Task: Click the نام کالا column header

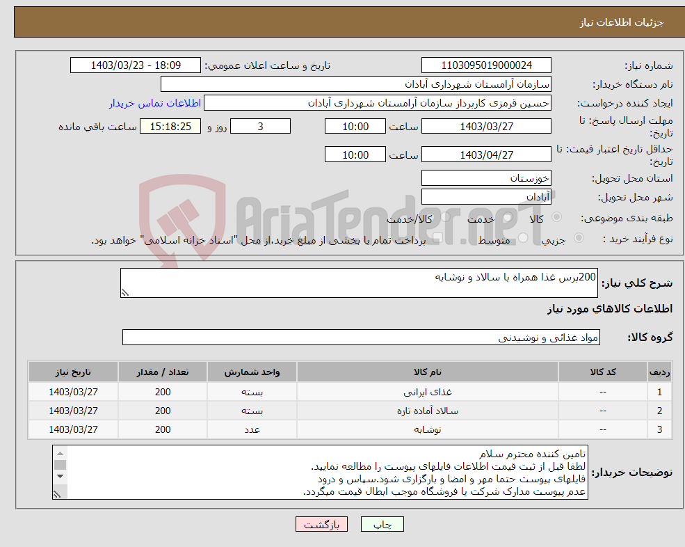Action: click(x=428, y=372)
